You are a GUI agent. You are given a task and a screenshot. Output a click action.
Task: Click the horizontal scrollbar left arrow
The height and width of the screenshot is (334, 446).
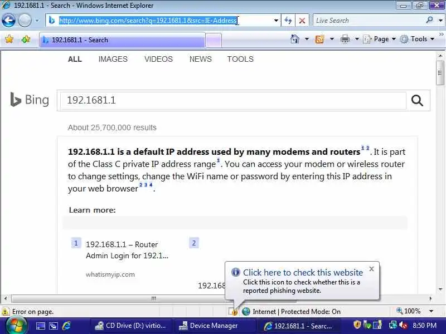pyautogui.click(x=6, y=298)
